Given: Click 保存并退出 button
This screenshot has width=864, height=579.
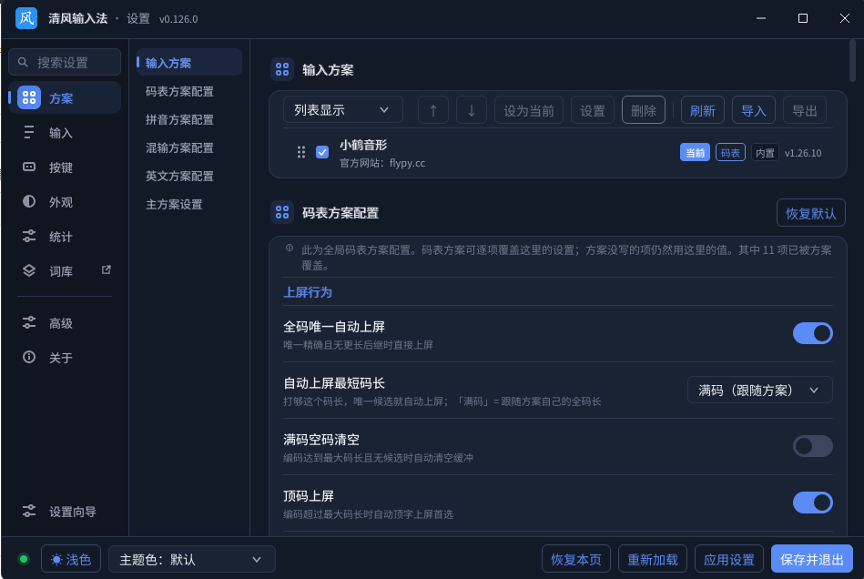Looking at the screenshot, I should (812, 560).
